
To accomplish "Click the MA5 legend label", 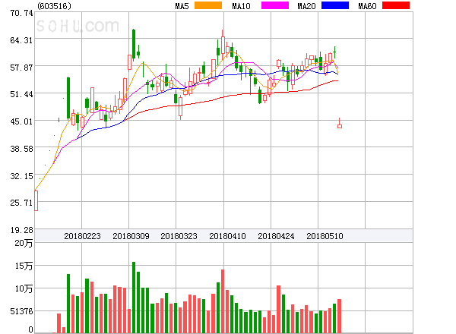I will pos(182,6).
